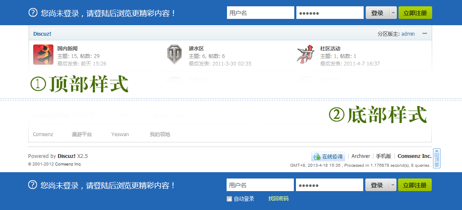The image size is (462, 210).
Task: Open the Yeswan friend link
Action: pos(120,134)
